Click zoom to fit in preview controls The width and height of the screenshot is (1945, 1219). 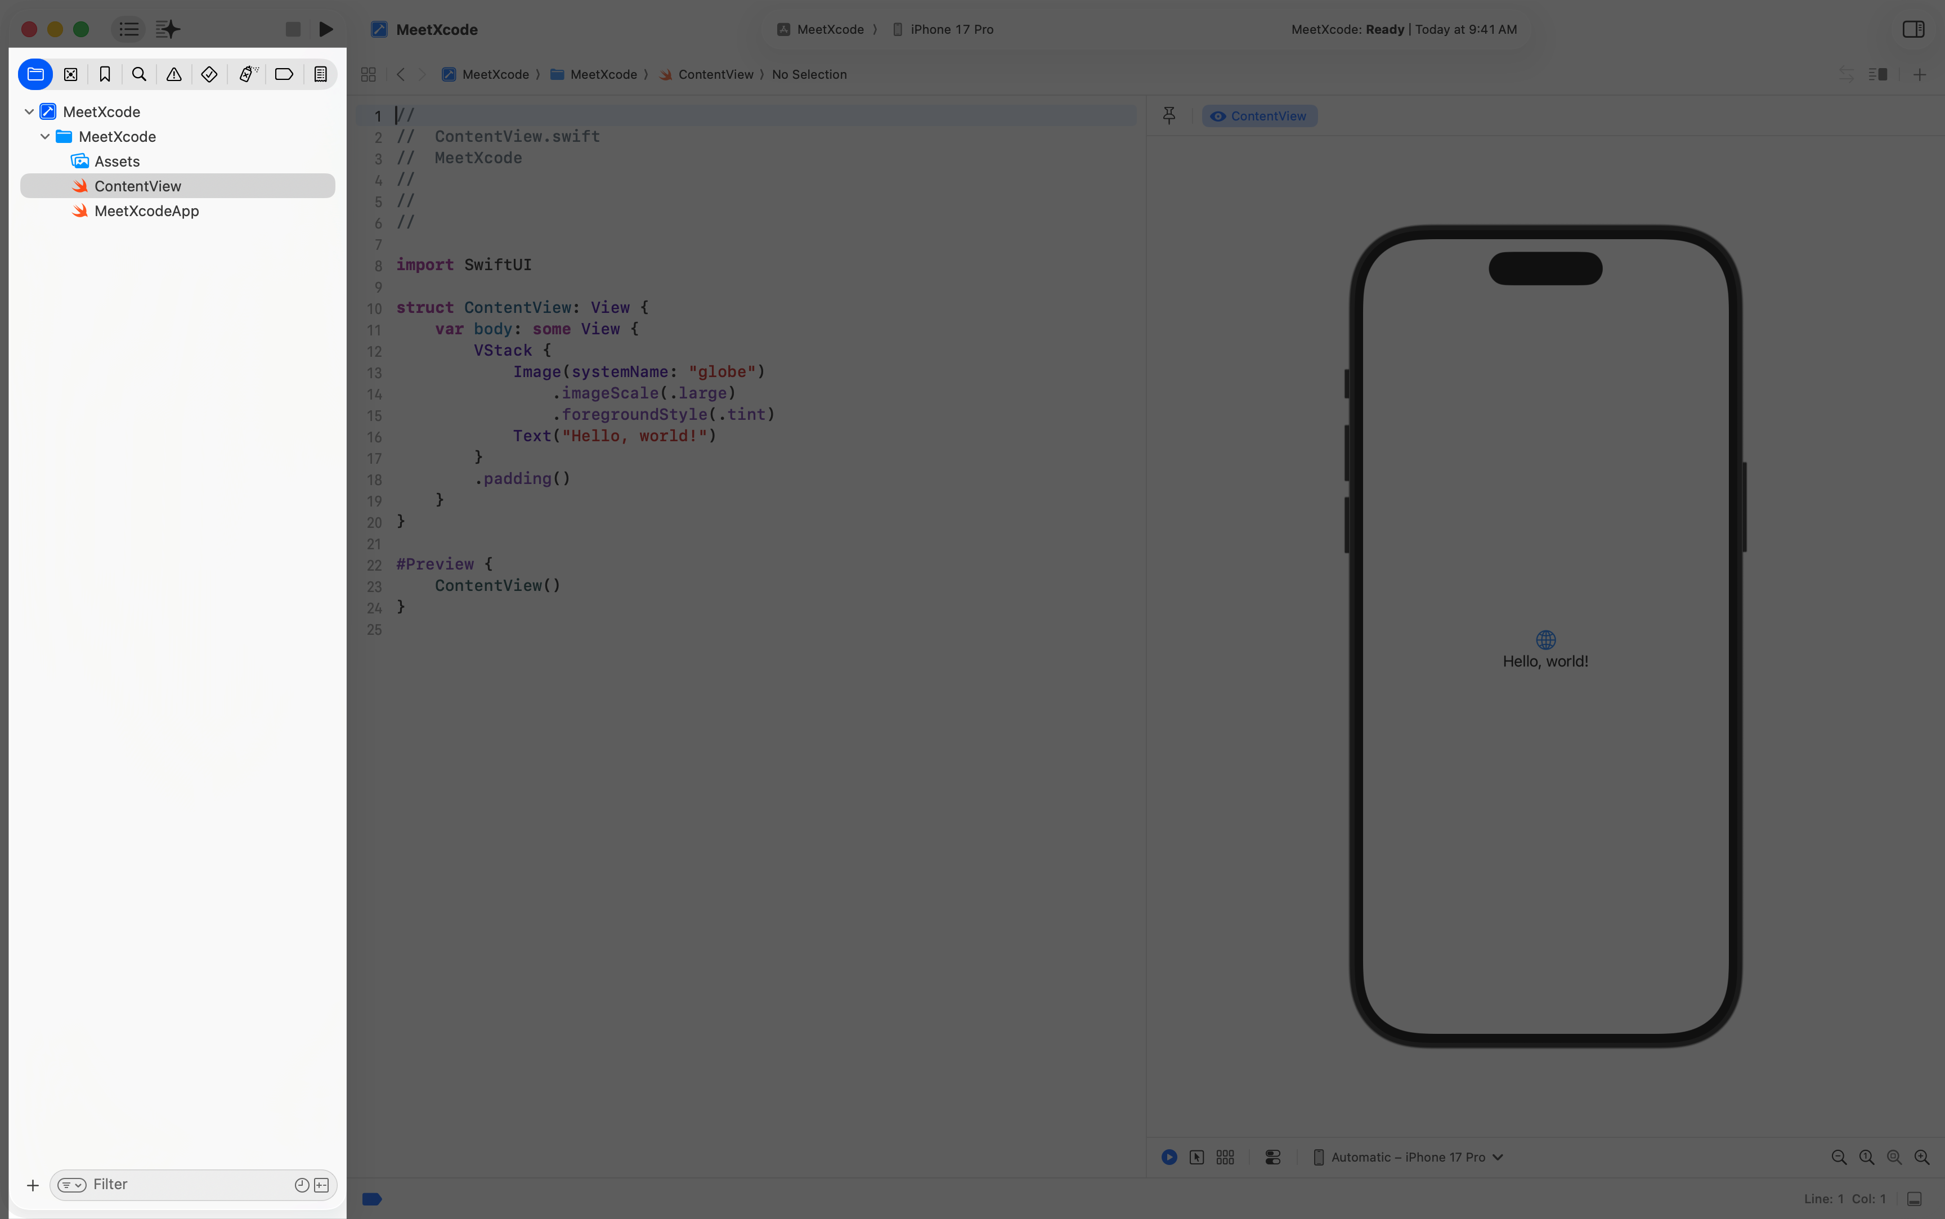point(1893,1157)
